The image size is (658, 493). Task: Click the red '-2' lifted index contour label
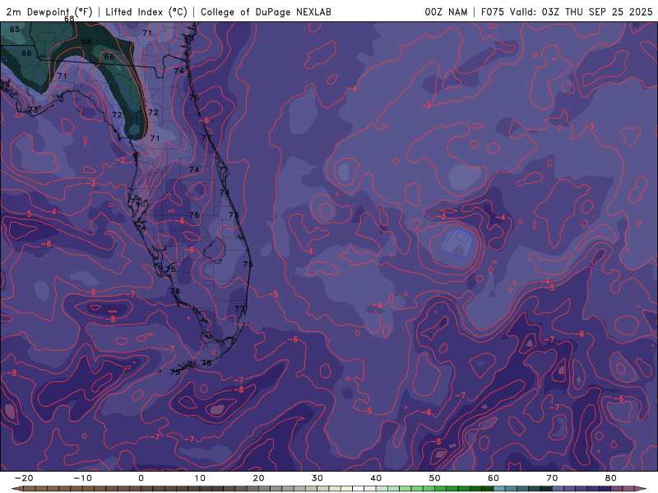tap(121, 160)
